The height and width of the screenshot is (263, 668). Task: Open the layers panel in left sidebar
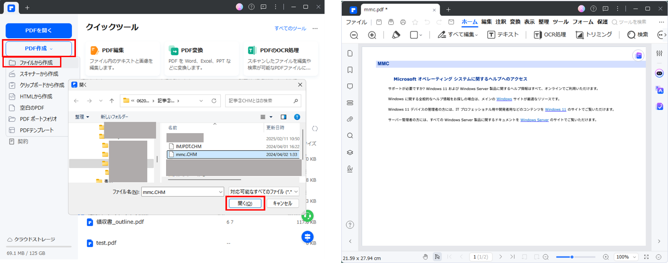click(350, 152)
